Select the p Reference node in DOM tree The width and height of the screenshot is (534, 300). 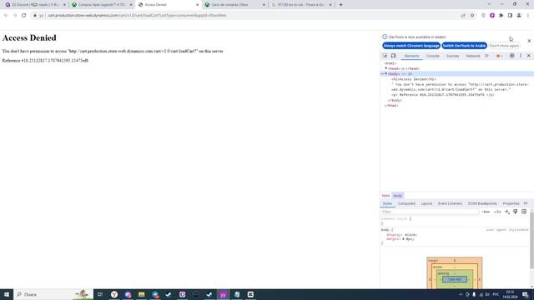pyautogui.click(x=443, y=95)
